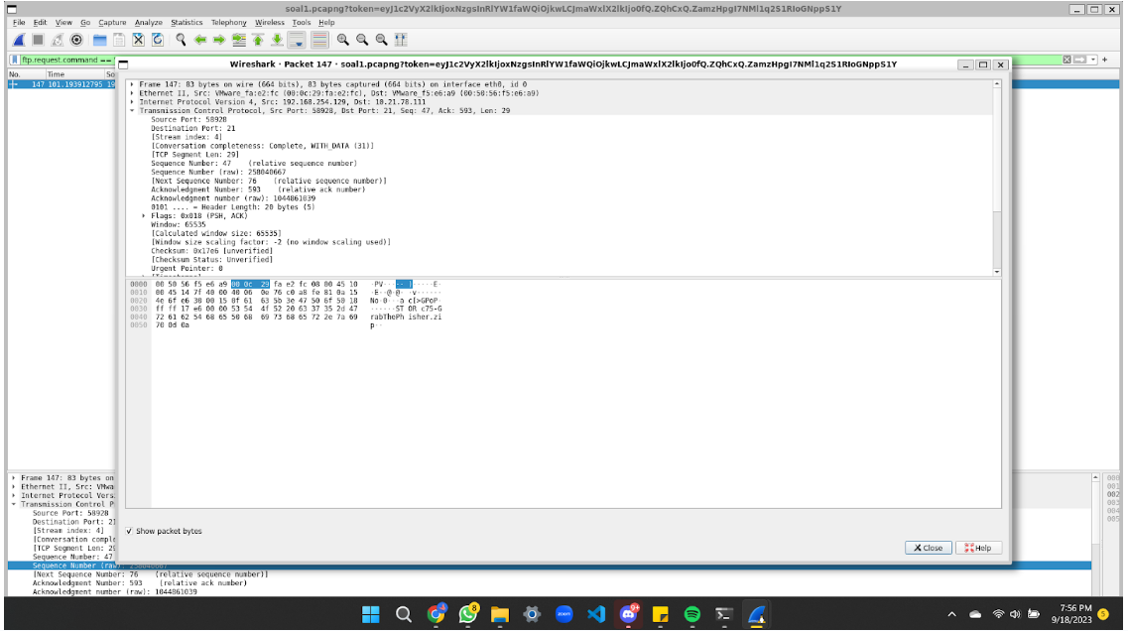
Task: Open the Telephony menu
Action: click(229, 22)
